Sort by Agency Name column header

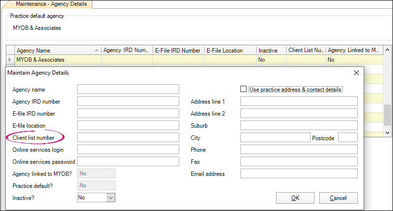(53, 50)
